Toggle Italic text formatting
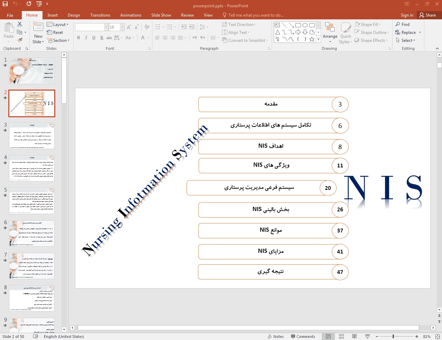Screen dimensions: 442x340 pos(86,38)
